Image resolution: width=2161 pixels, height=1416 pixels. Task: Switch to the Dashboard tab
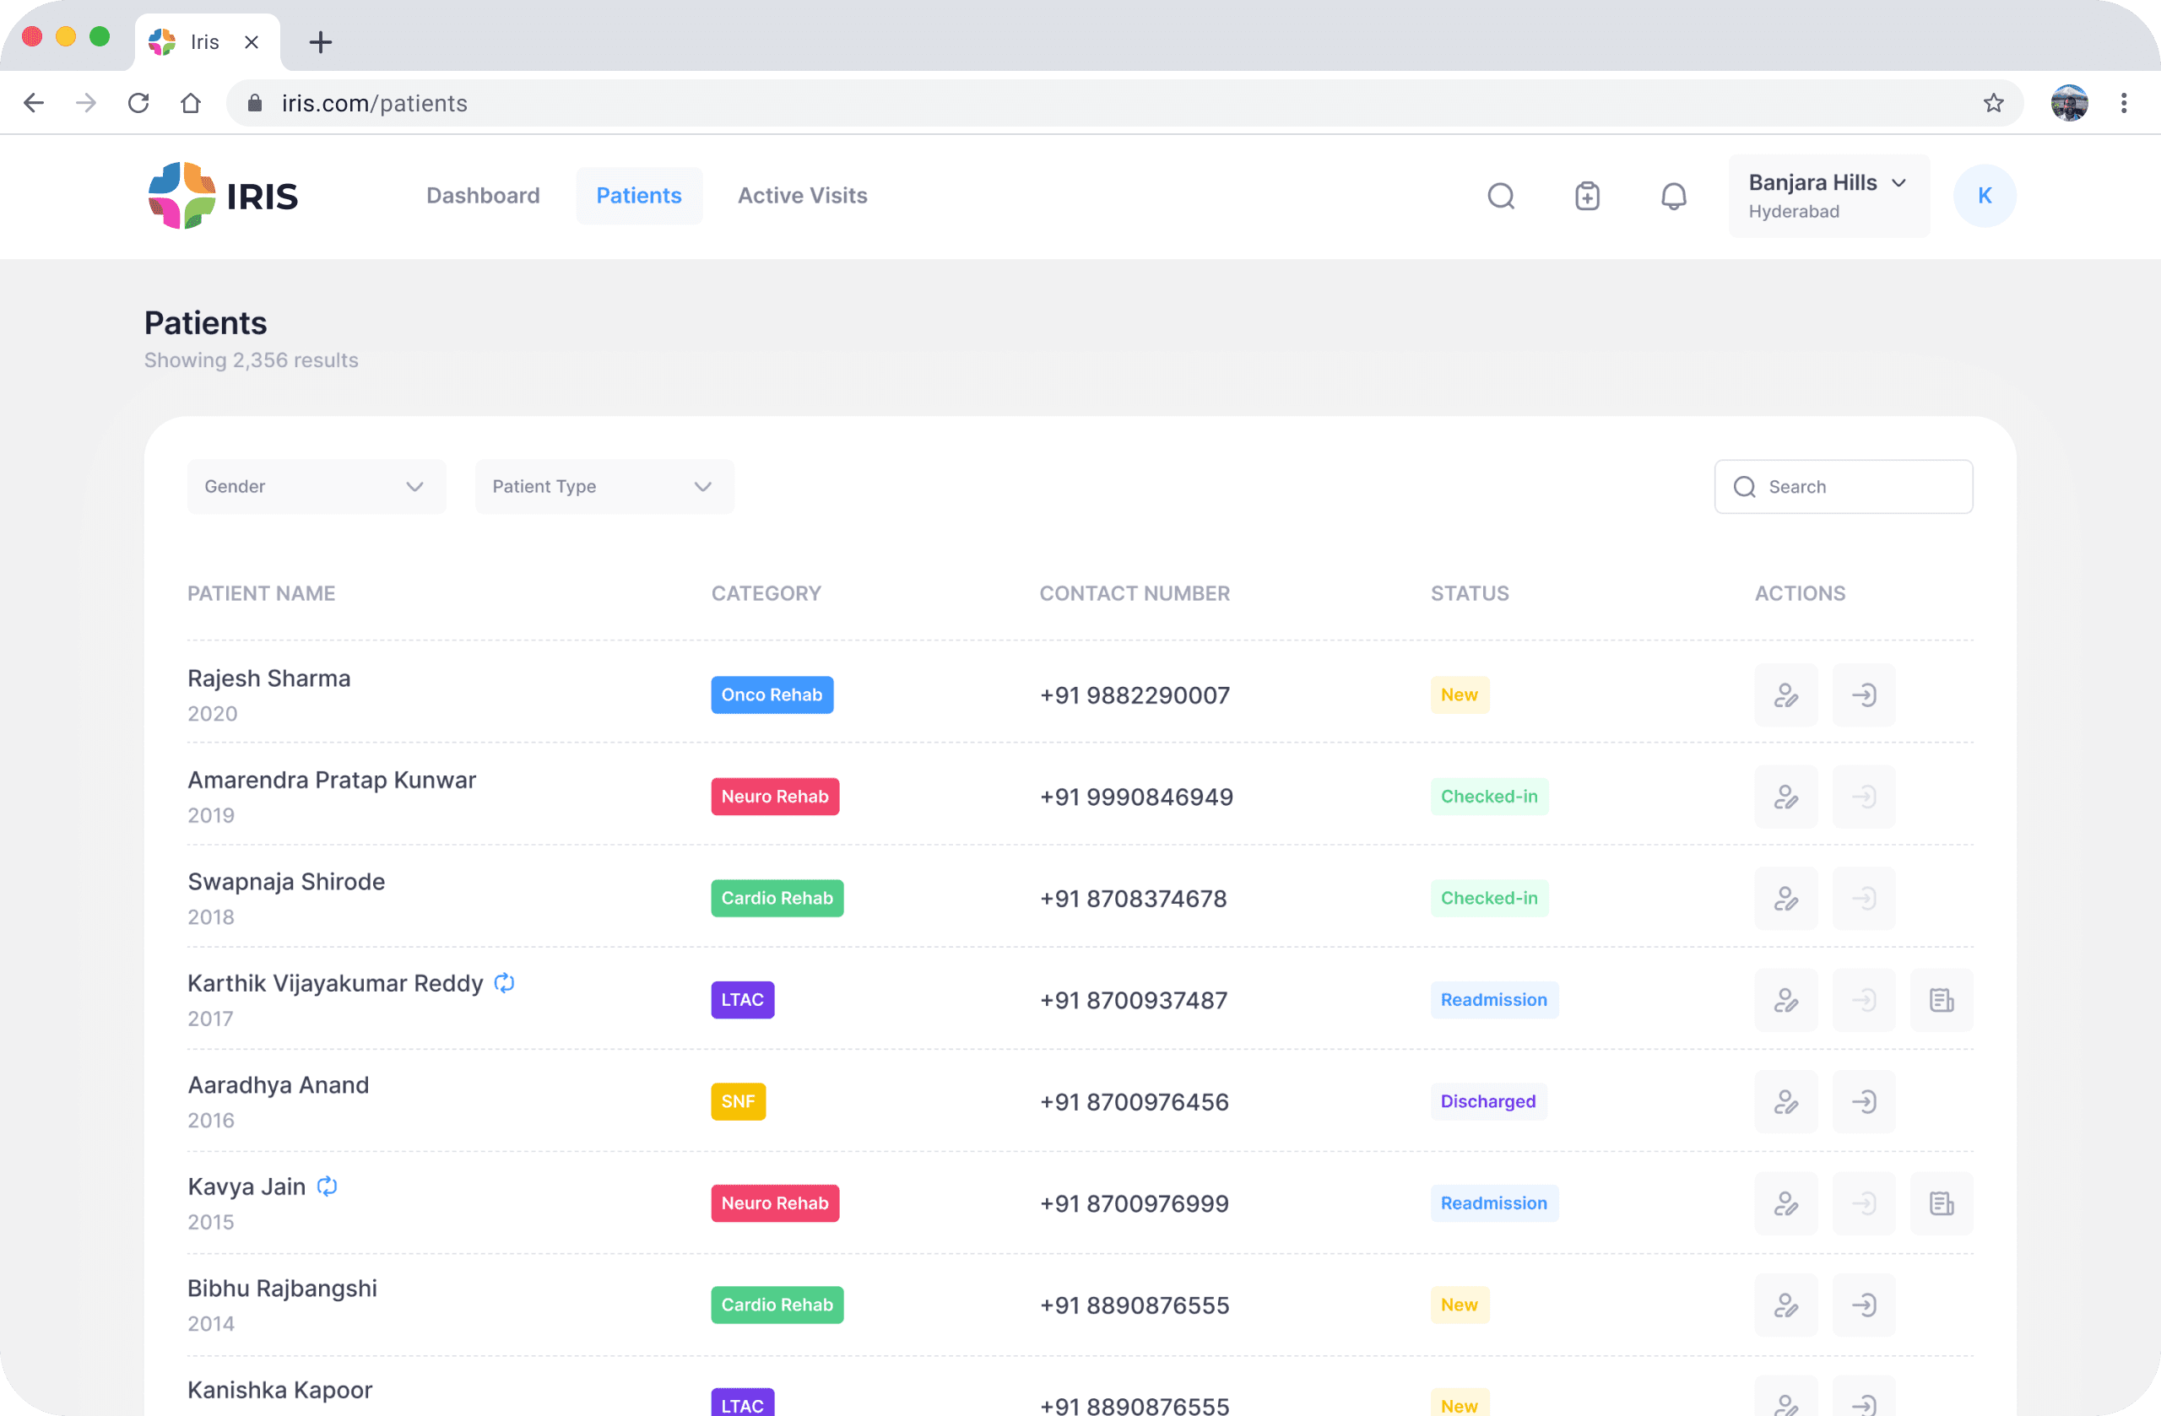[483, 196]
